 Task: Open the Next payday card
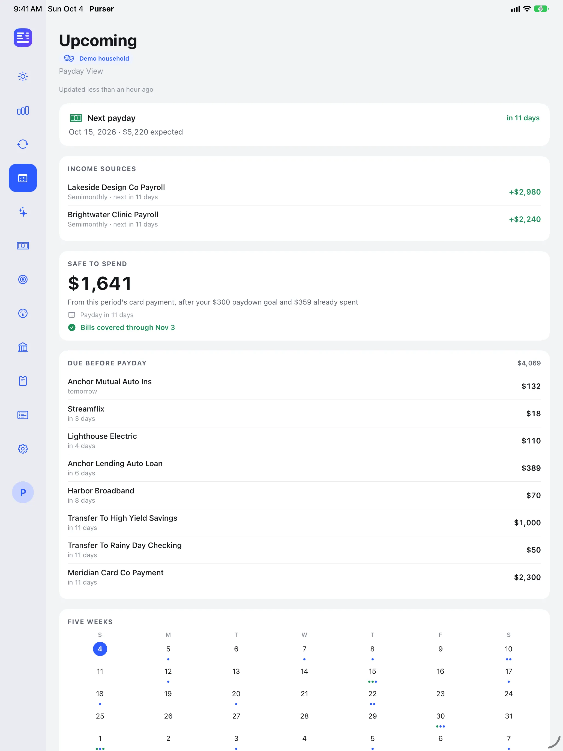coord(304,125)
